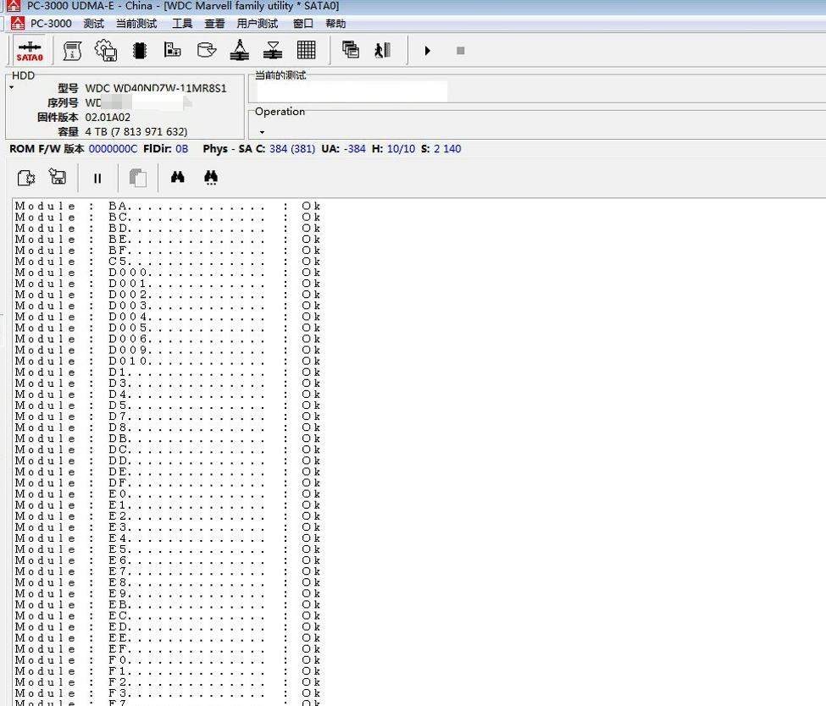Click SA cylinders value 384 (381)
This screenshot has width=826, height=706.
(292, 149)
